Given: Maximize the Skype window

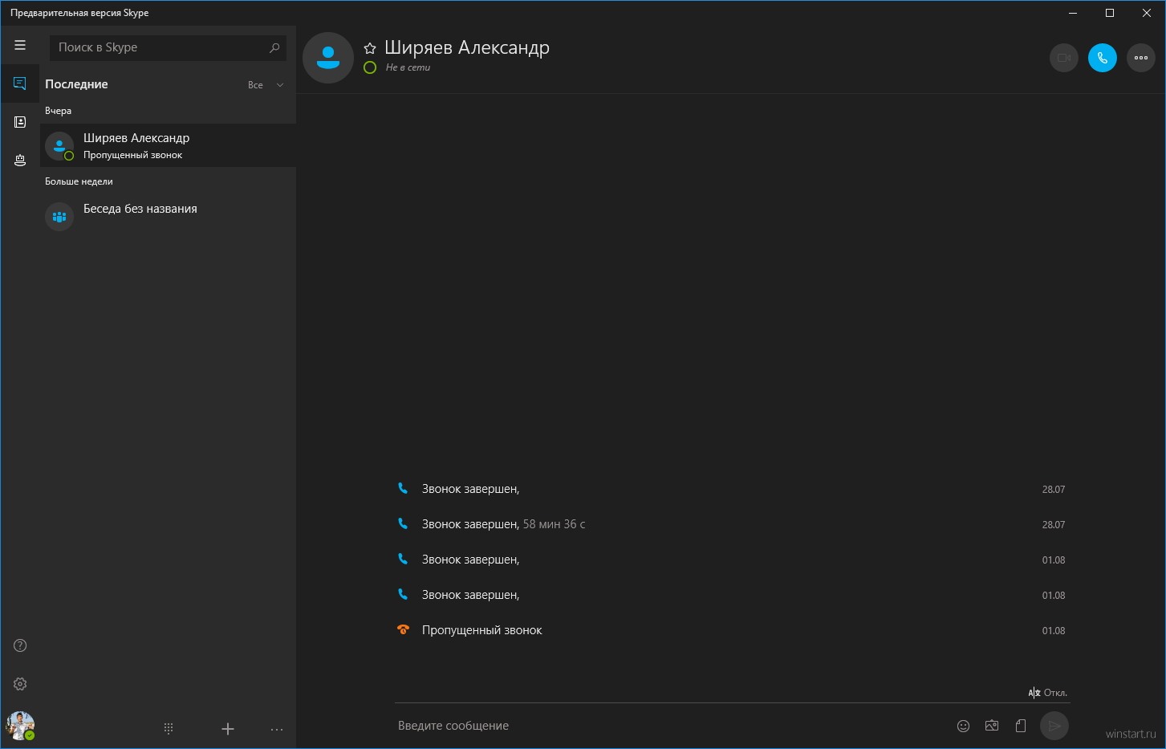Looking at the screenshot, I should tap(1110, 13).
